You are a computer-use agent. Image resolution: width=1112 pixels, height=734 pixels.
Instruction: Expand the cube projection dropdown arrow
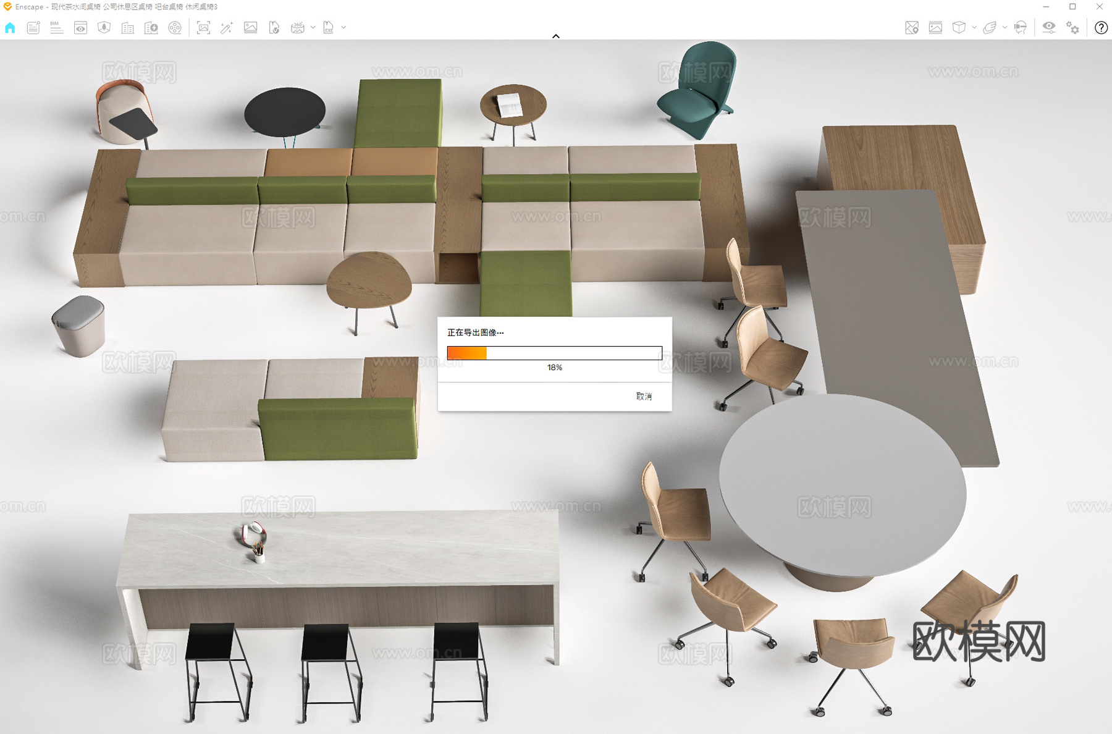tap(974, 28)
